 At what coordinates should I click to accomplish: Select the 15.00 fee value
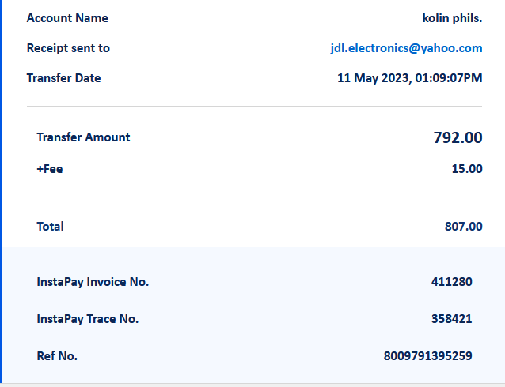(x=467, y=168)
